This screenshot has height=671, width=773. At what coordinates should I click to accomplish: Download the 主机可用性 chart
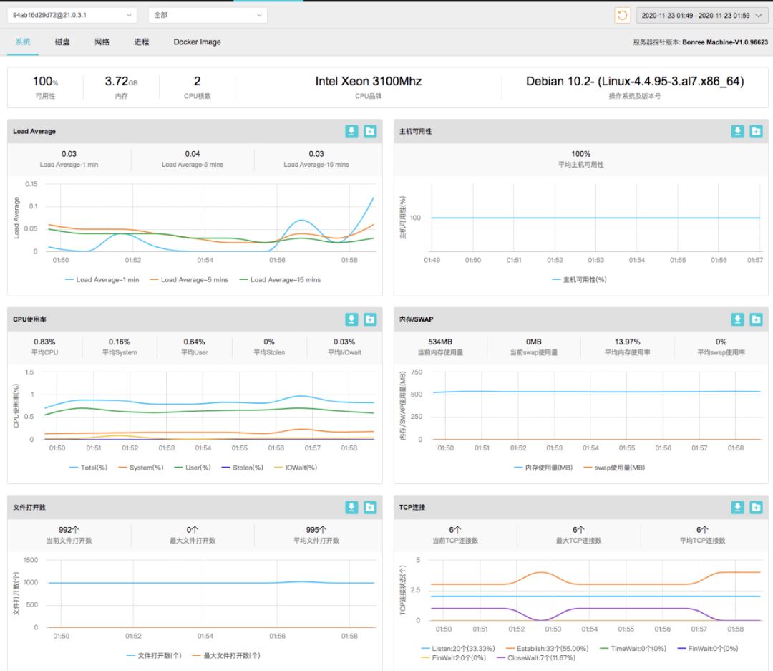[737, 131]
